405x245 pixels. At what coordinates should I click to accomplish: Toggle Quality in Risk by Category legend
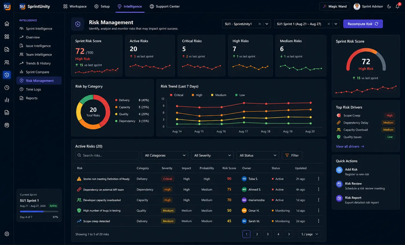[x=132, y=114]
